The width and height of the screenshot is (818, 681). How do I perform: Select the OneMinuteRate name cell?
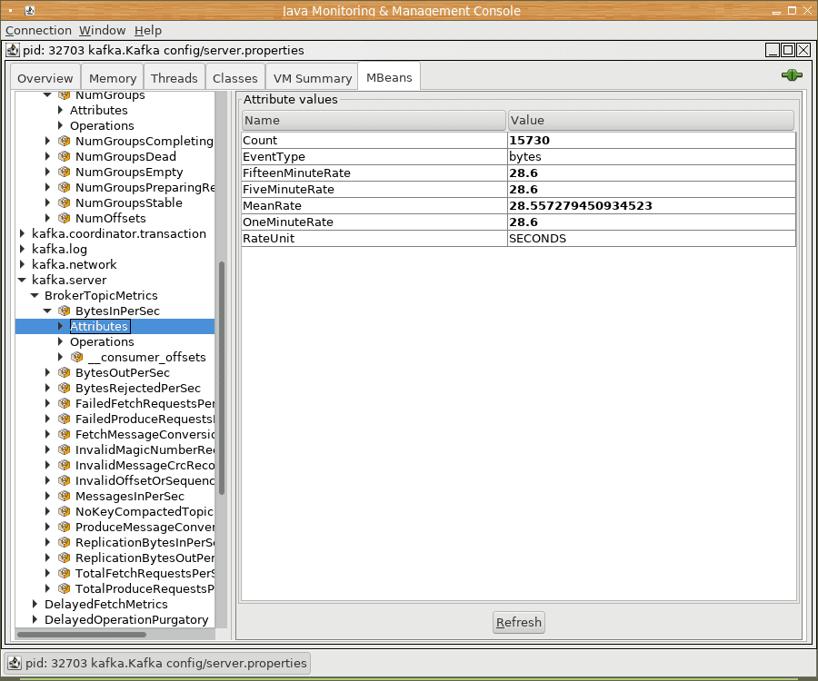tap(374, 222)
